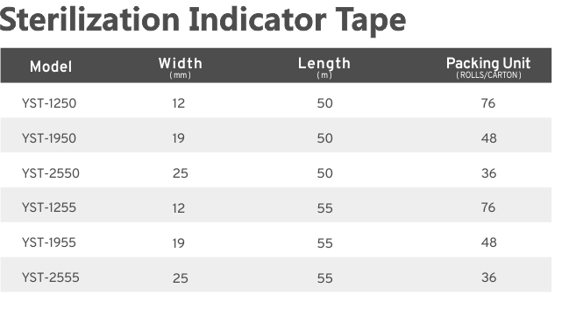Click width value 12 in YST-1250 row
The height and width of the screenshot is (316, 569).
tap(179, 103)
